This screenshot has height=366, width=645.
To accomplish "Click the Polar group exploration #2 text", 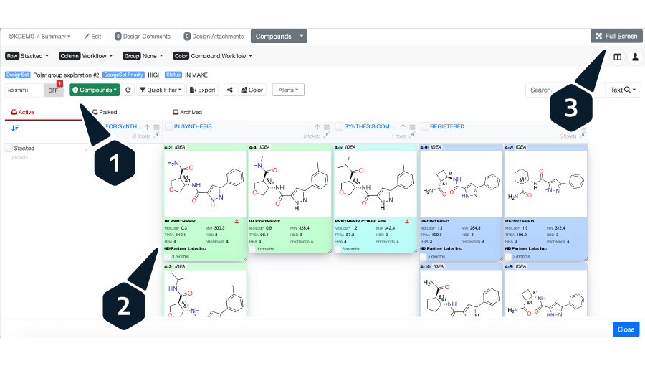I will (66, 75).
